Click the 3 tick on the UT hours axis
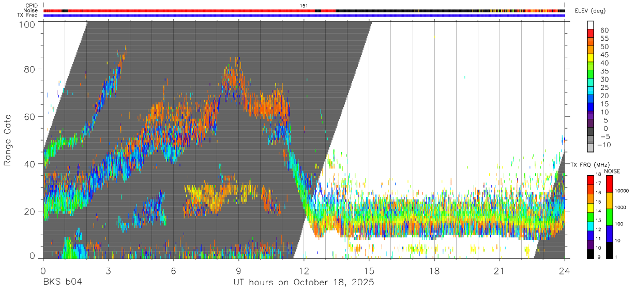 tap(108, 271)
